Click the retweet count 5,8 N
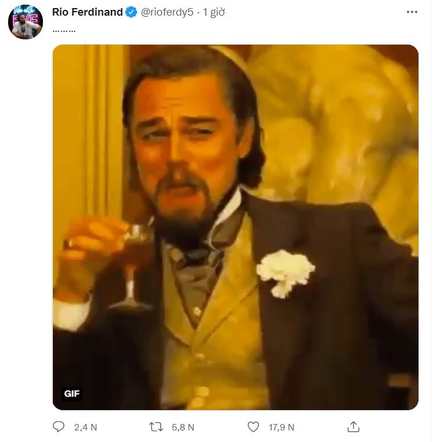 183,427
